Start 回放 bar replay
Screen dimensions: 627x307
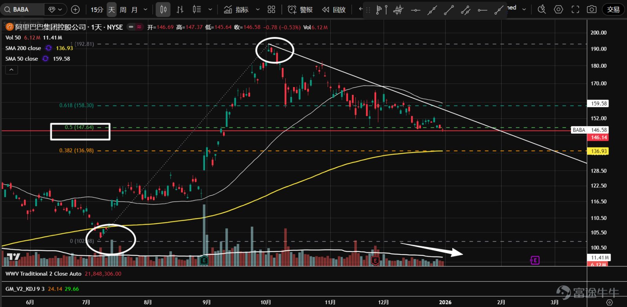(x=334, y=9)
